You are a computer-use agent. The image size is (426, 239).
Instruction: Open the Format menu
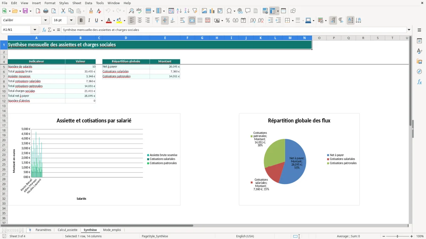pos(50,3)
